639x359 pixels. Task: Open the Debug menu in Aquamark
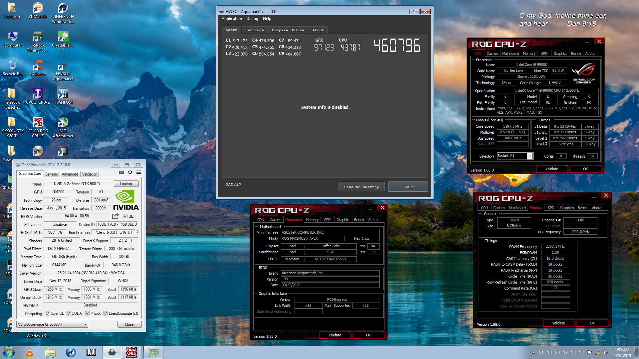(x=252, y=19)
